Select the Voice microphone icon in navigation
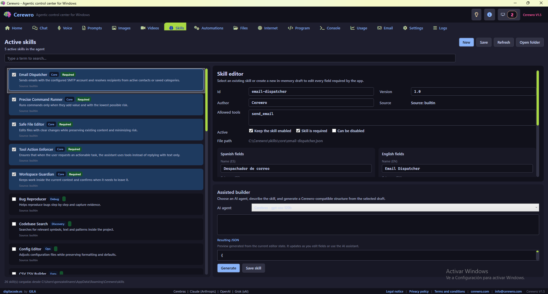 (x=59, y=28)
